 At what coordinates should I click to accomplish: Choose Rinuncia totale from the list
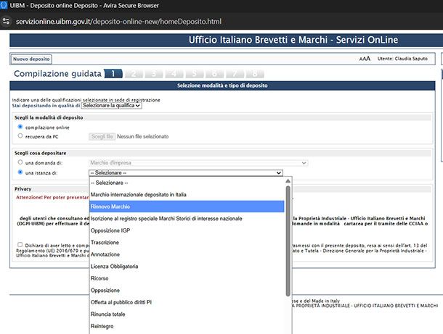(x=187, y=314)
